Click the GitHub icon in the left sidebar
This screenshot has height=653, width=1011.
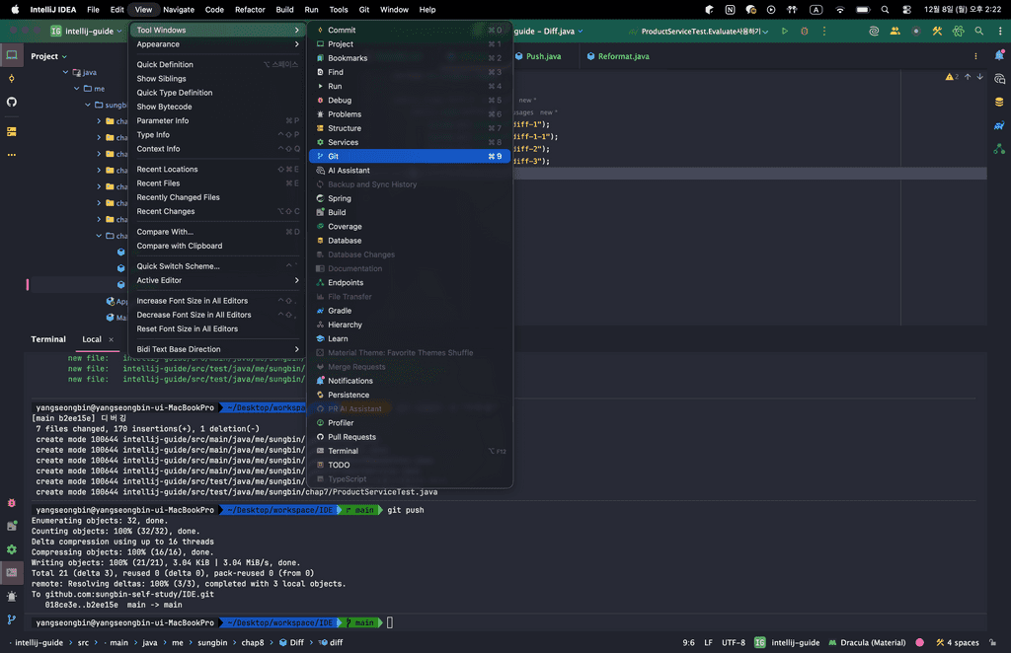(x=12, y=102)
